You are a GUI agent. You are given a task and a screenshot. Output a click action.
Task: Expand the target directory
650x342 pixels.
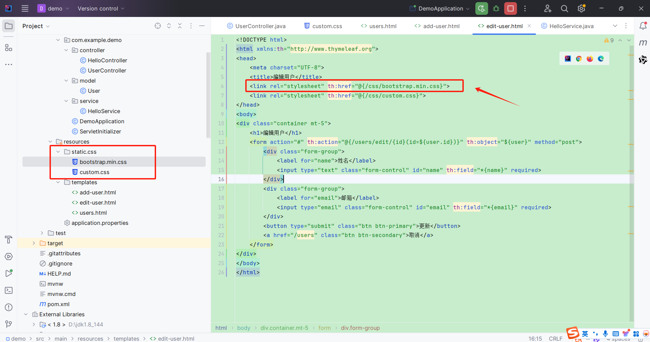pyautogui.click(x=34, y=243)
